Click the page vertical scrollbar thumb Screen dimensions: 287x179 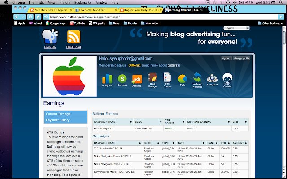[284, 38]
